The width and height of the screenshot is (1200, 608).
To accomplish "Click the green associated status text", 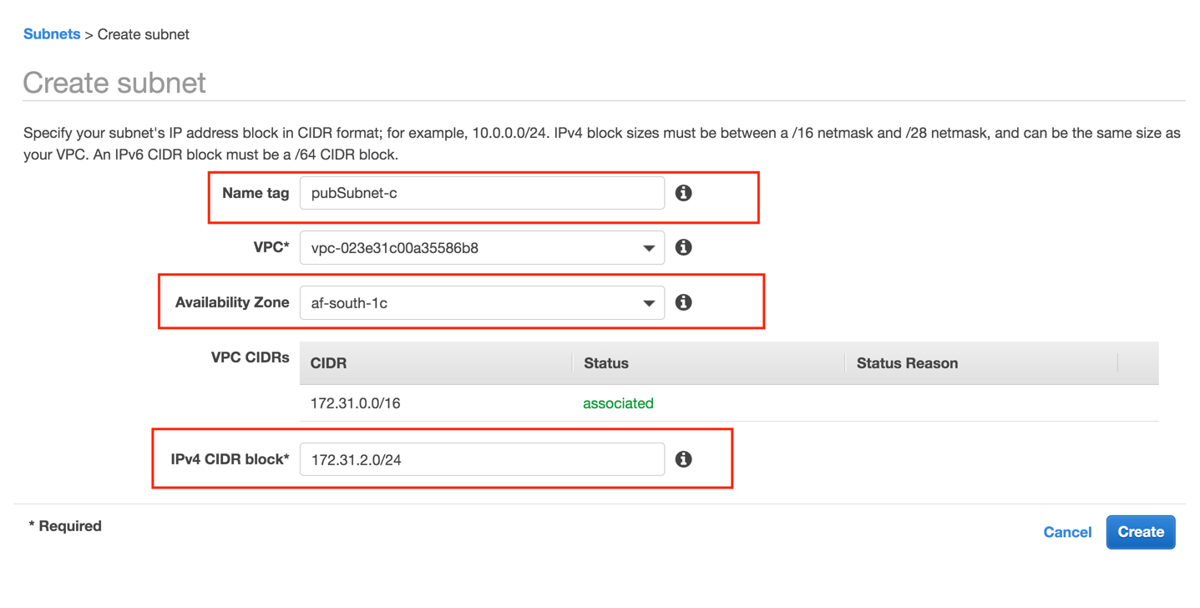I will coord(618,403).
